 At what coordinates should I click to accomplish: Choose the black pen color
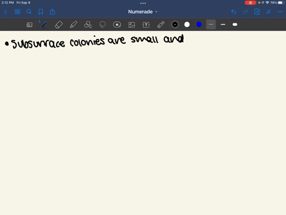click(x=175, y=24)
